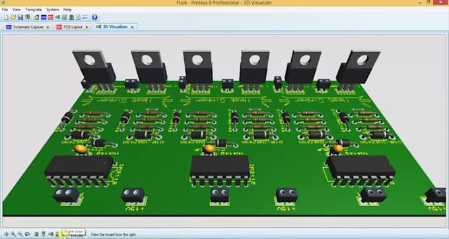Click the blue Schematic Capture toolbar icon
449x239 pixels.
coord(44,17)
